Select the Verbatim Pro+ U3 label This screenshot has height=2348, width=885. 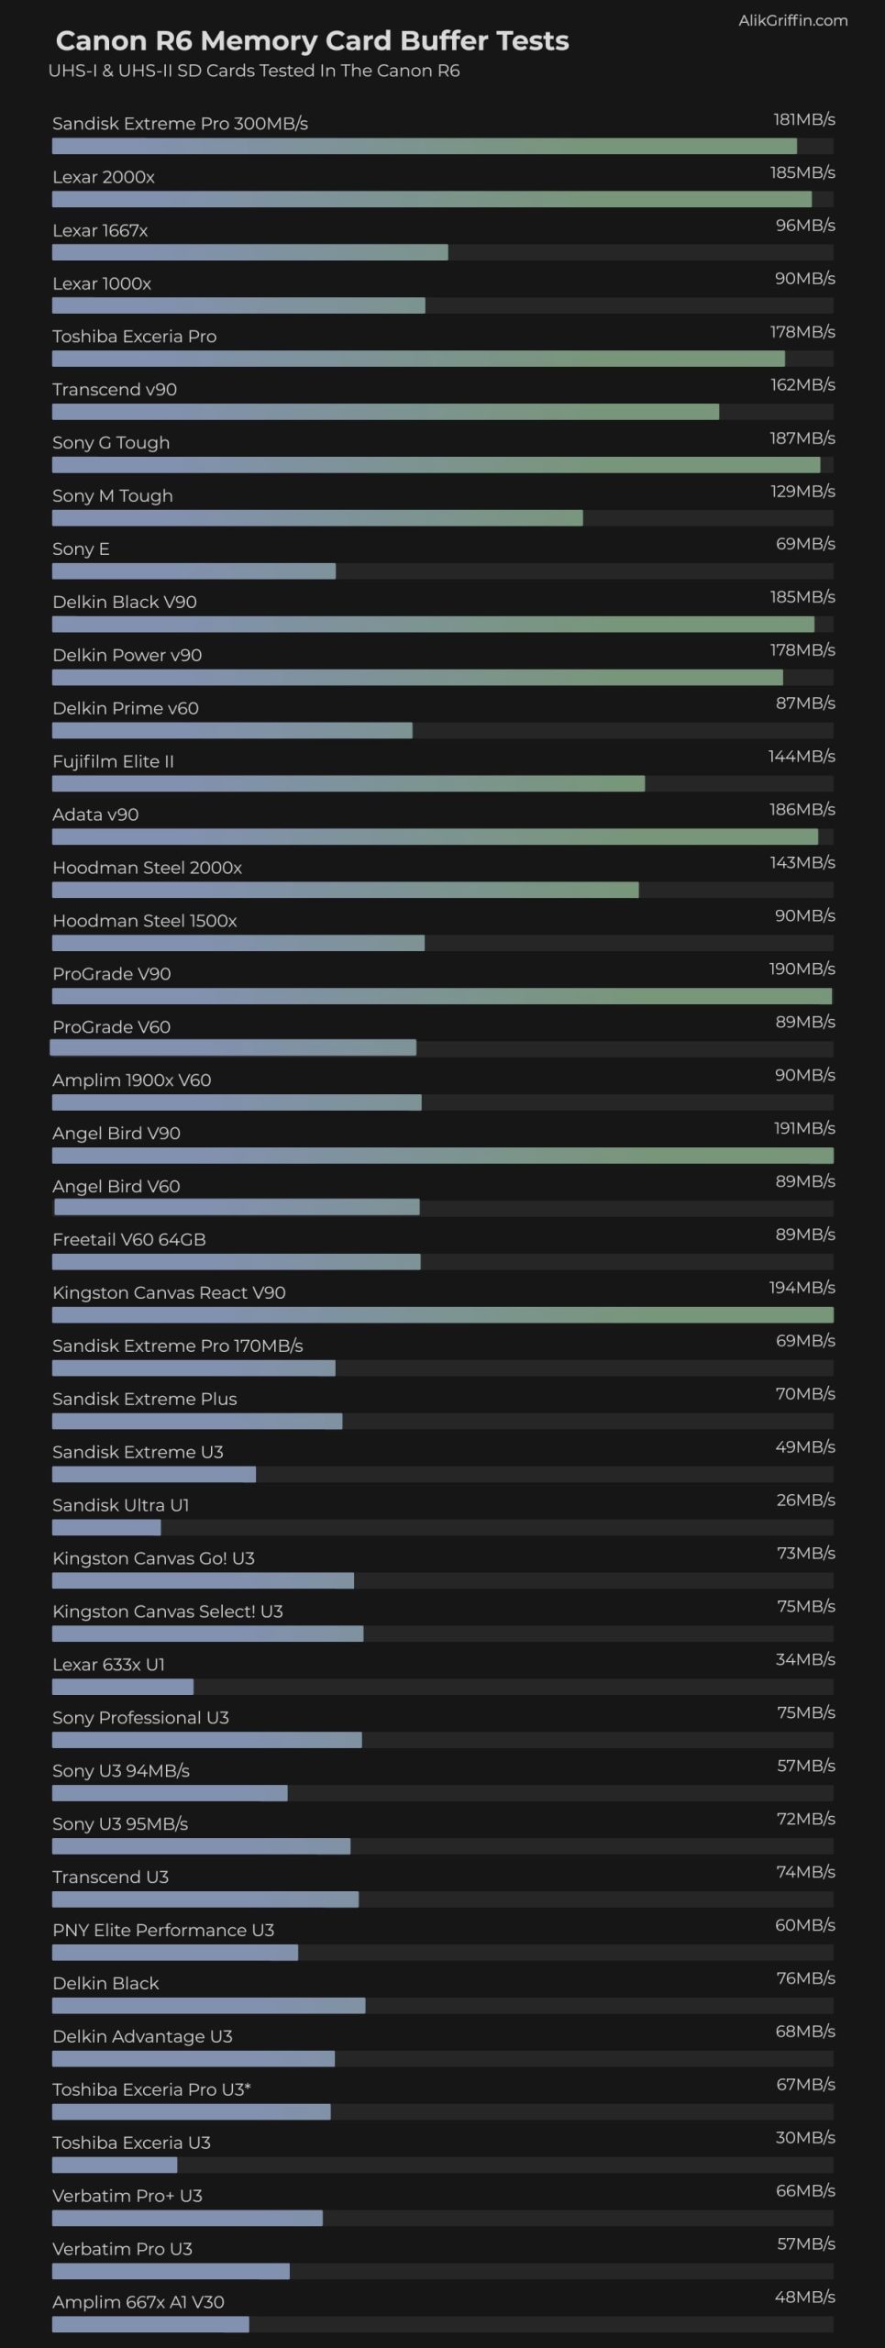click(127, 2196)
